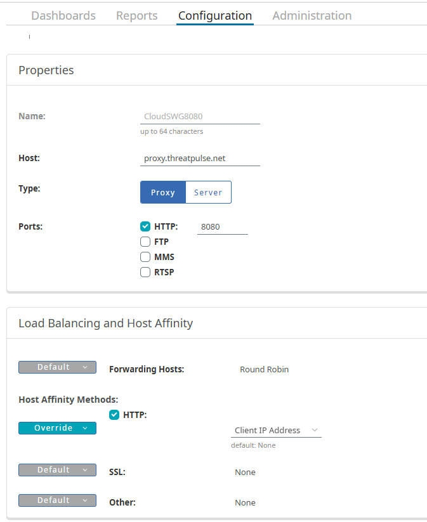Select the Server type button
Image resolution: width=427 pixels, height=522 pixels.
click(208, 192)
